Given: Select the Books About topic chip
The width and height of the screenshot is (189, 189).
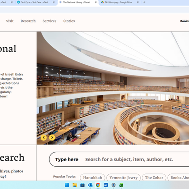Looking at the screenshot, I should point(178,178).
